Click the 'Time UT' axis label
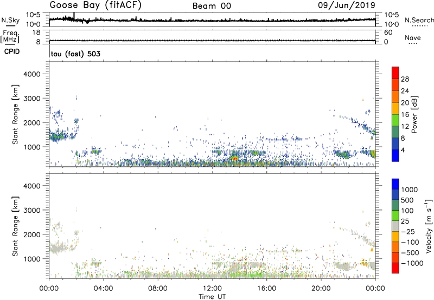 point(212,297)
